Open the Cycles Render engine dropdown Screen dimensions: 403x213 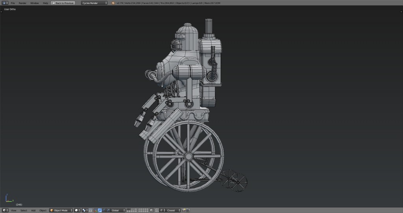(94, 3)
